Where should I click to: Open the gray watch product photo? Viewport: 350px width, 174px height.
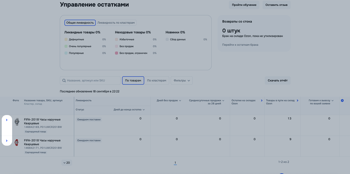pos(17,122)
